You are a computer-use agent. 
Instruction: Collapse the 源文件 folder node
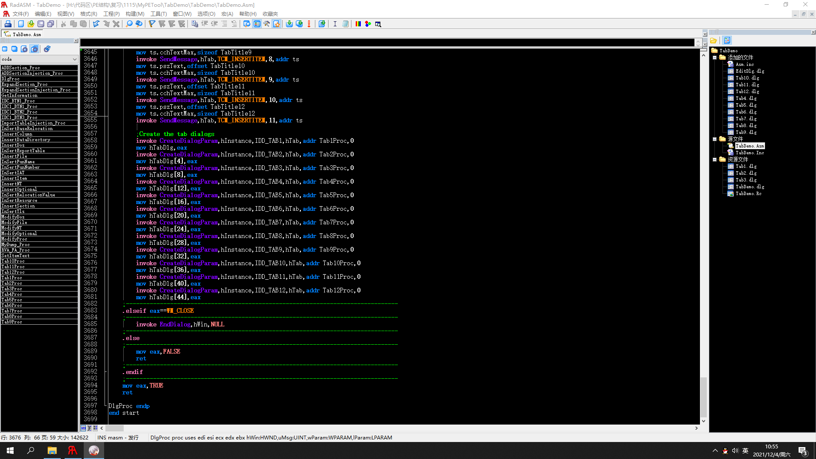coord(715,139)
